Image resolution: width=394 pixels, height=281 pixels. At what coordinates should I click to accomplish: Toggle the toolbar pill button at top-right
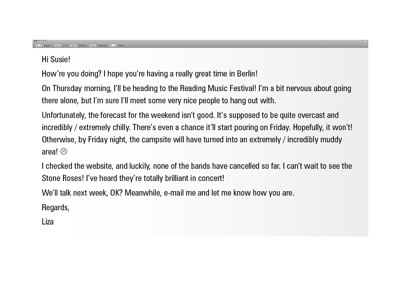point(365,41)
